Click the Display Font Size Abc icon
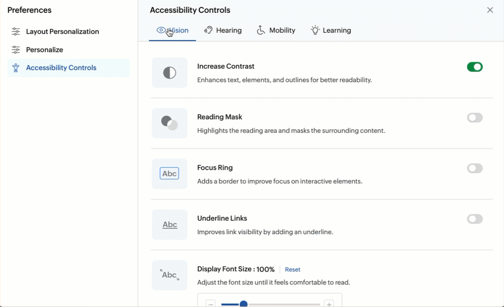 point(169,275)
